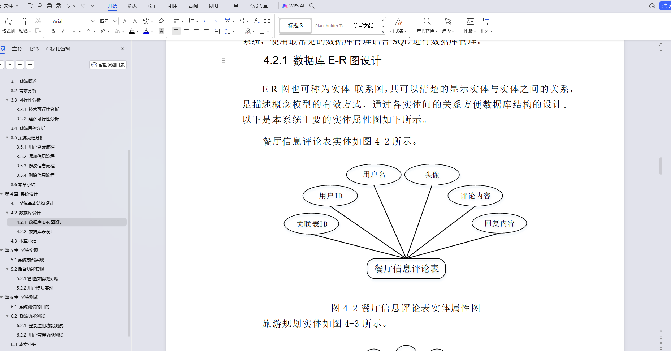
Task: Open Print Preview from quick access toolbar
Action: 59,6
